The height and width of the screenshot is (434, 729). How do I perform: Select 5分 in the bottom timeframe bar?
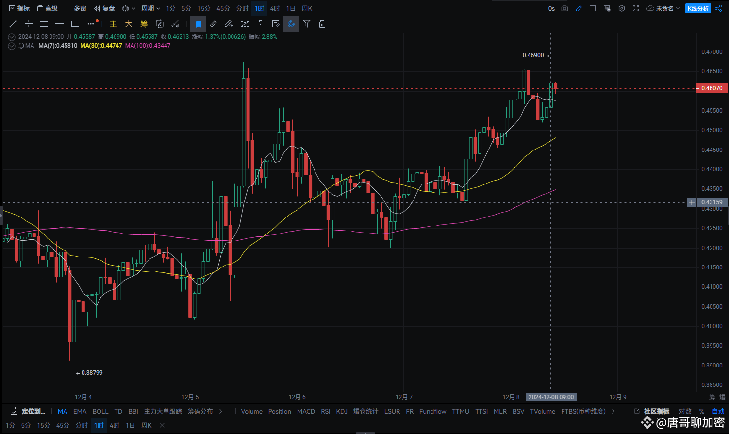pyautogui.click(x=26, y=425)
